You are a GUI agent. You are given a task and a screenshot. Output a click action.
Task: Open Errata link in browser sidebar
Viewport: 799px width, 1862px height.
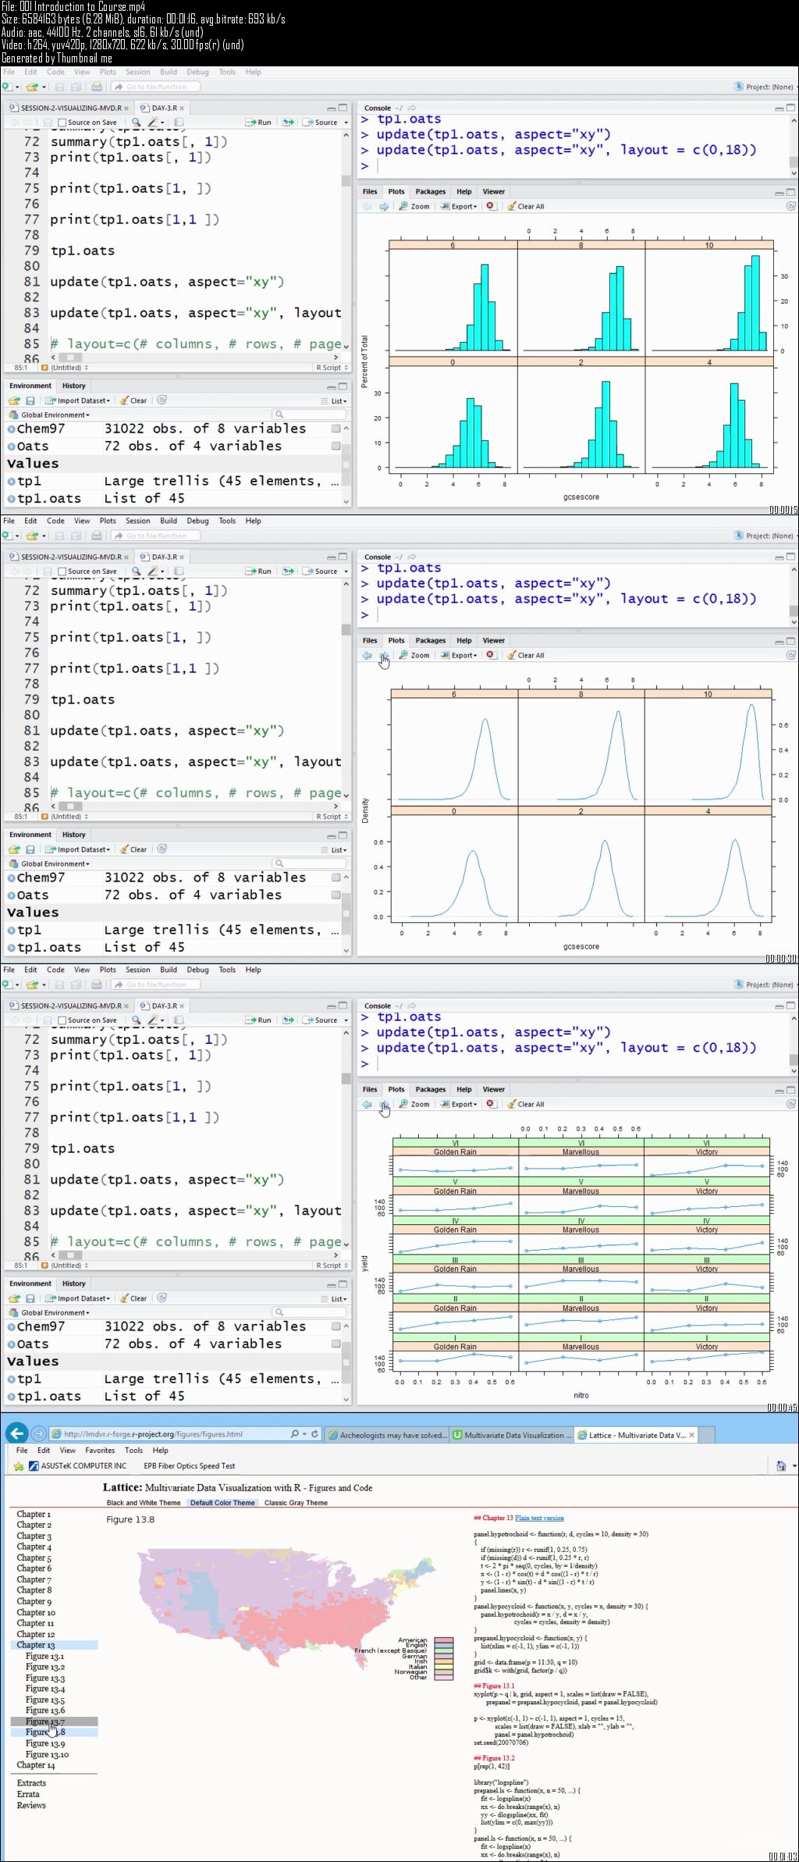28,1794
